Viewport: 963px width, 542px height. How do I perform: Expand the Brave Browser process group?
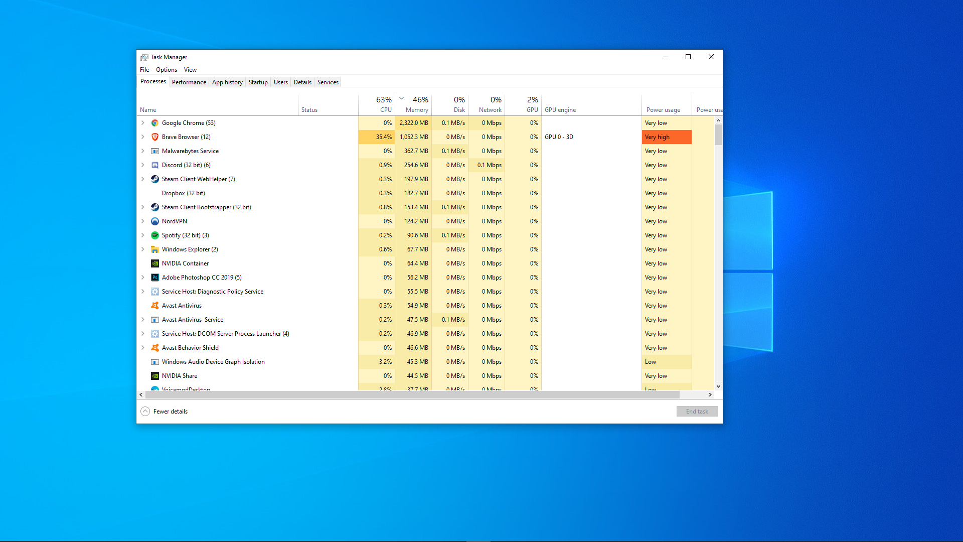(143, 137)
